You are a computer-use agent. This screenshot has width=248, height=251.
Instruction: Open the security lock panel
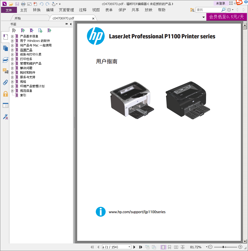pos(6,94)
